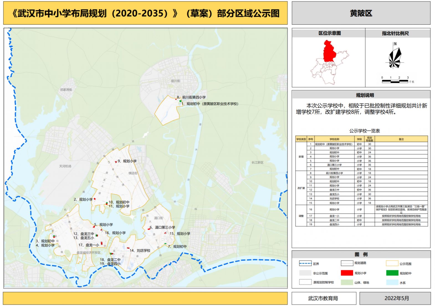The height and width of the screenshot is (306, 435).
Task: Click map label 3、规划初中
Action: [45, 241]
